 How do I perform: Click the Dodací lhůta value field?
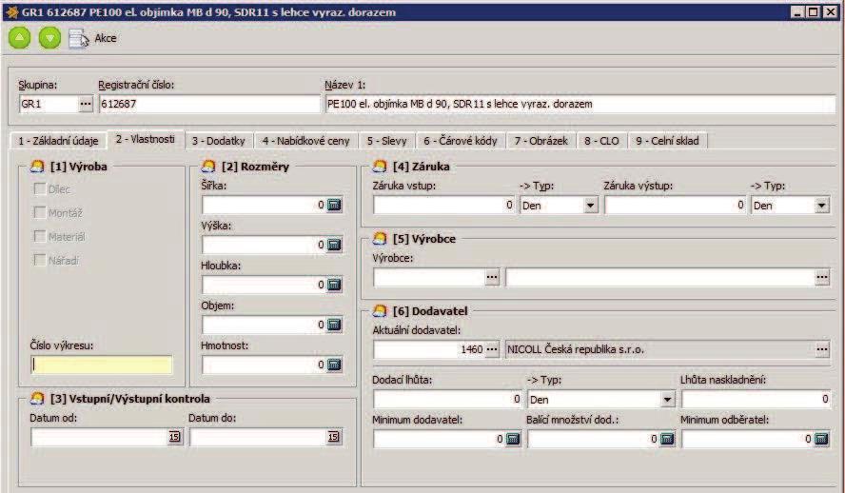point(447,399)
